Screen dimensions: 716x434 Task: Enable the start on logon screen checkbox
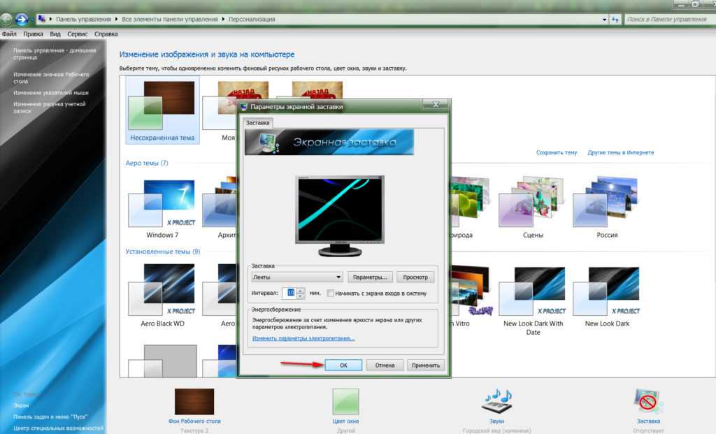point(331,294)
